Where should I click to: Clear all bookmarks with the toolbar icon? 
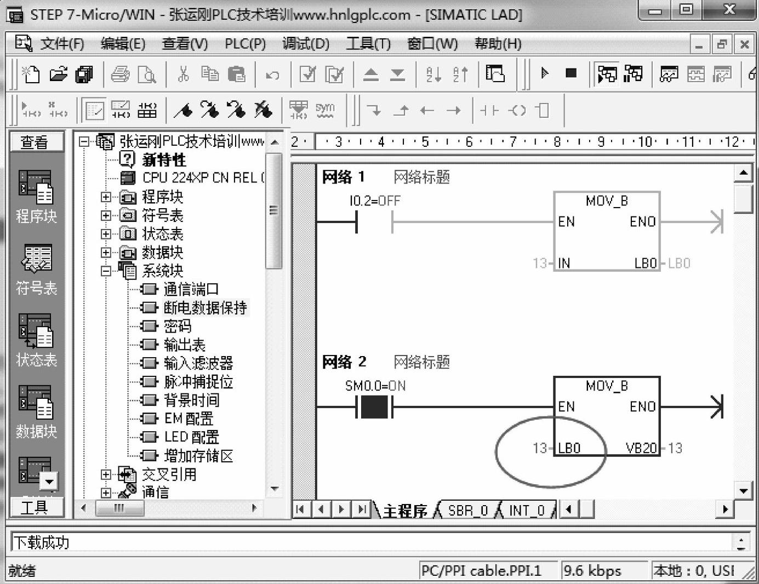[263, 111]
